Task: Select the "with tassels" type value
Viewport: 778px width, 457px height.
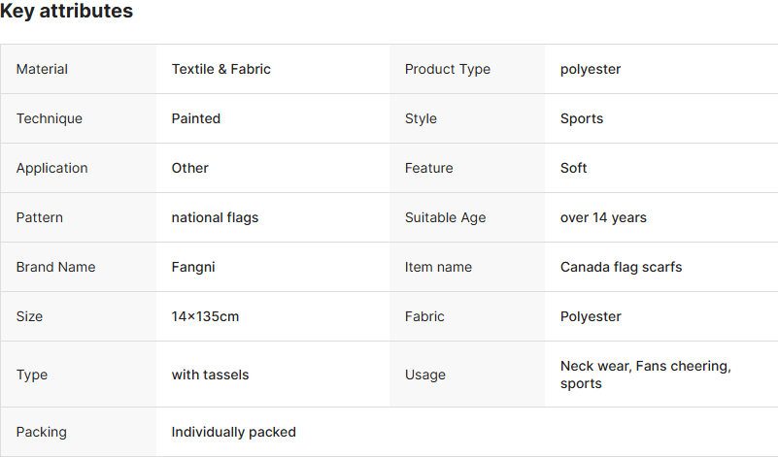Action: coord(210,375)
